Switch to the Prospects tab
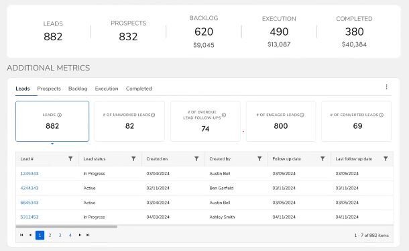 [x=49, y=89]
